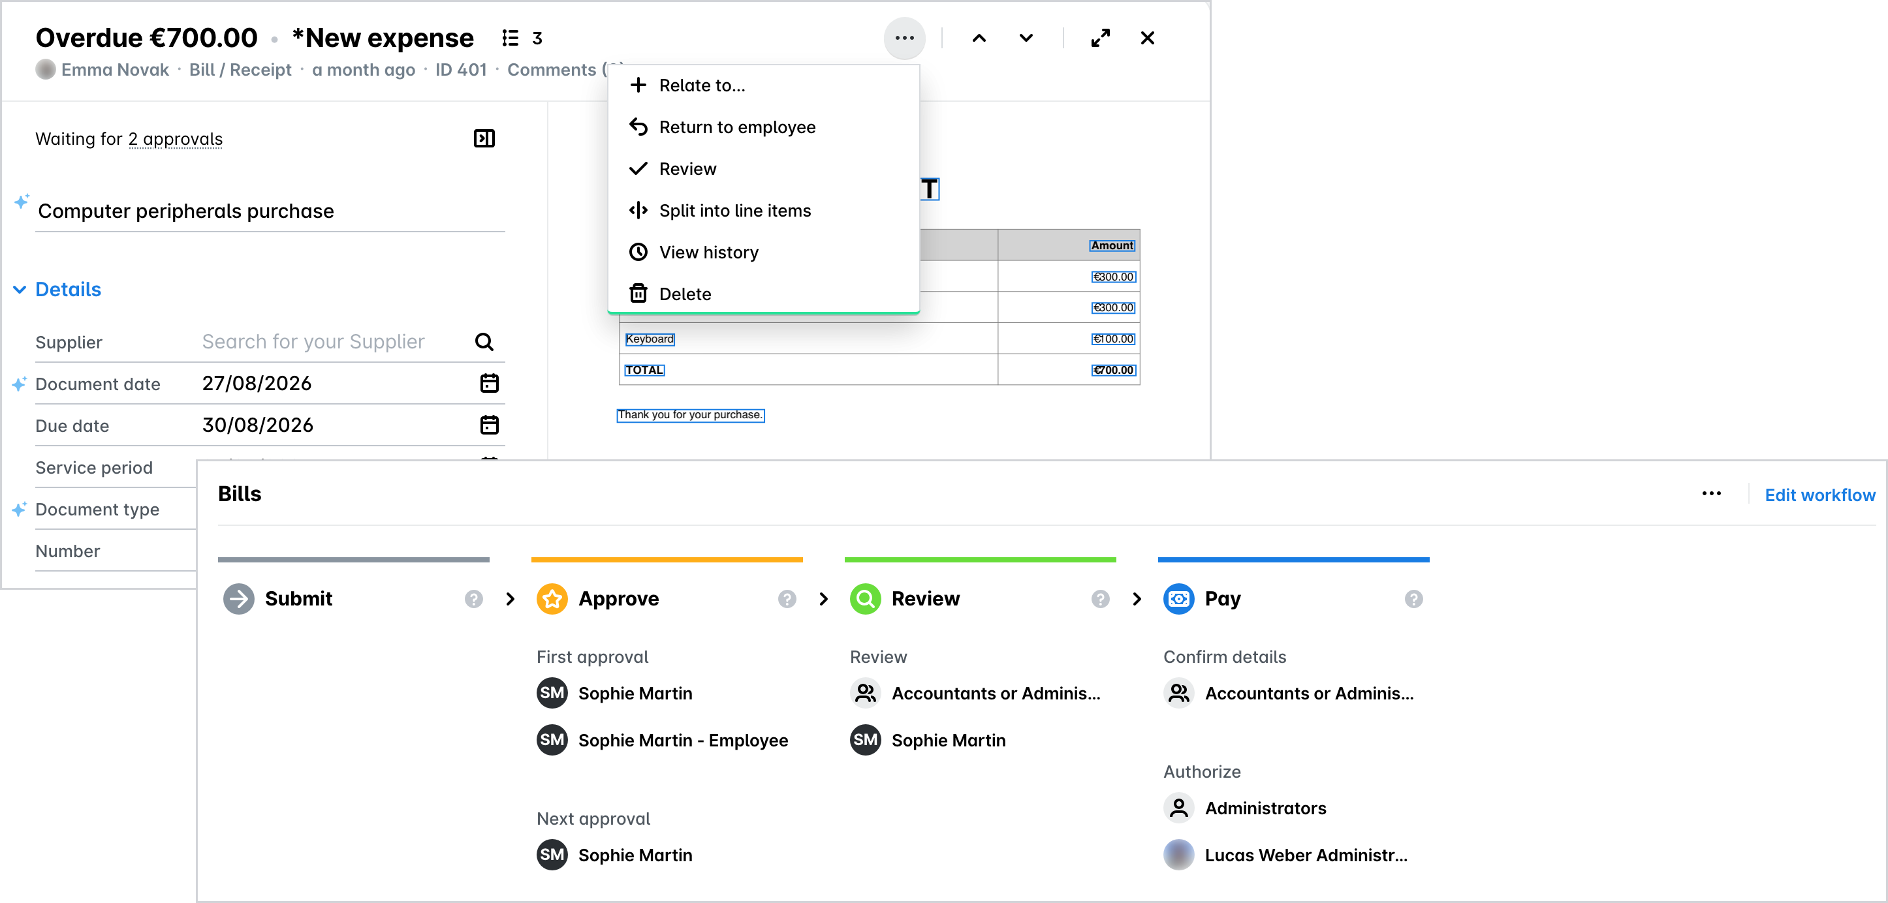Click the Administrators group icon under Authorize
The height and width of the screenshot is (903, 1888).
tap(1178, 808)
